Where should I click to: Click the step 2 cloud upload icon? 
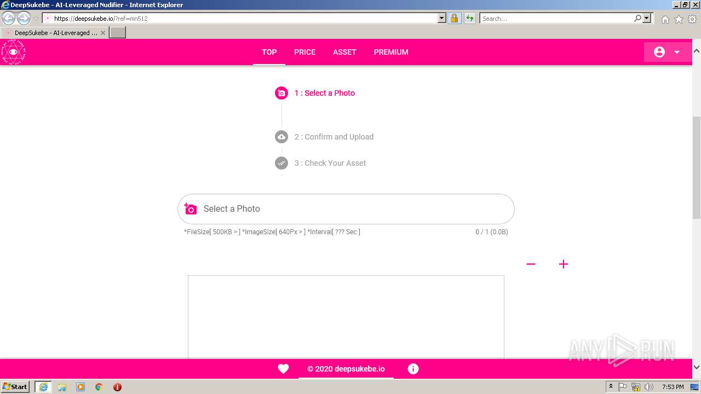281,137
